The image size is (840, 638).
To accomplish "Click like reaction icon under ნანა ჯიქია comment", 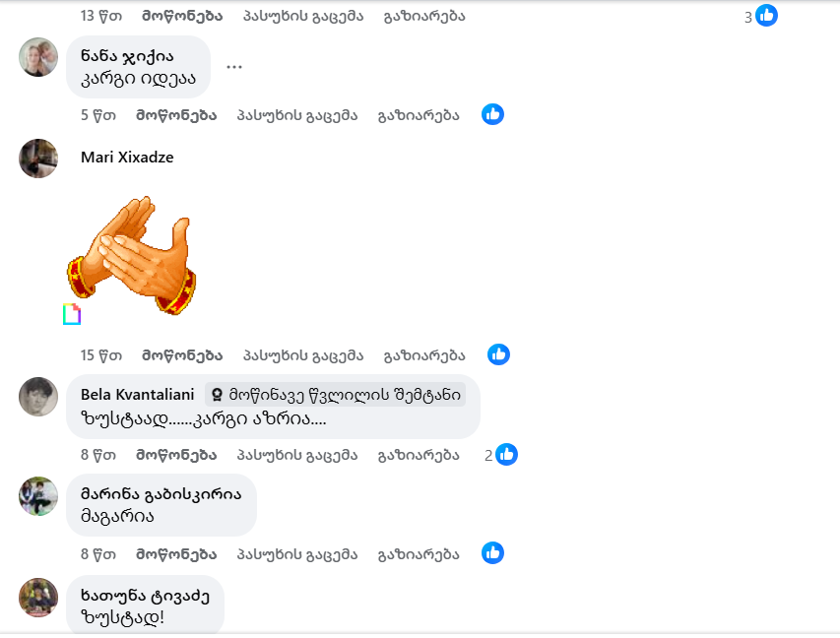I will (x=492, y=114).
